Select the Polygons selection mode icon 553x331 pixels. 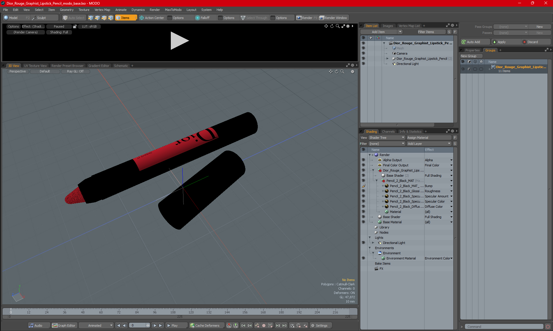(x=104, y=18)
